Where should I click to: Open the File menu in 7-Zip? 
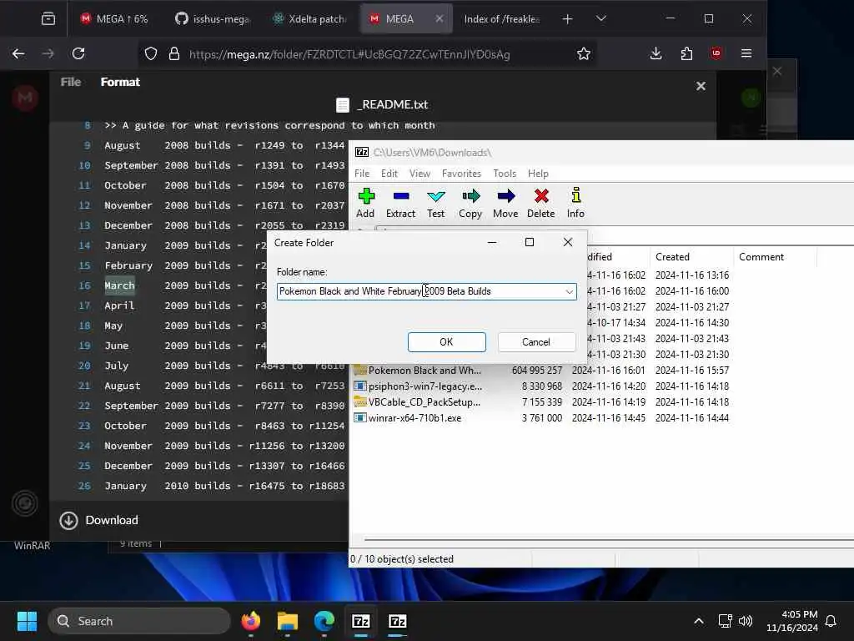pos(362,174)
